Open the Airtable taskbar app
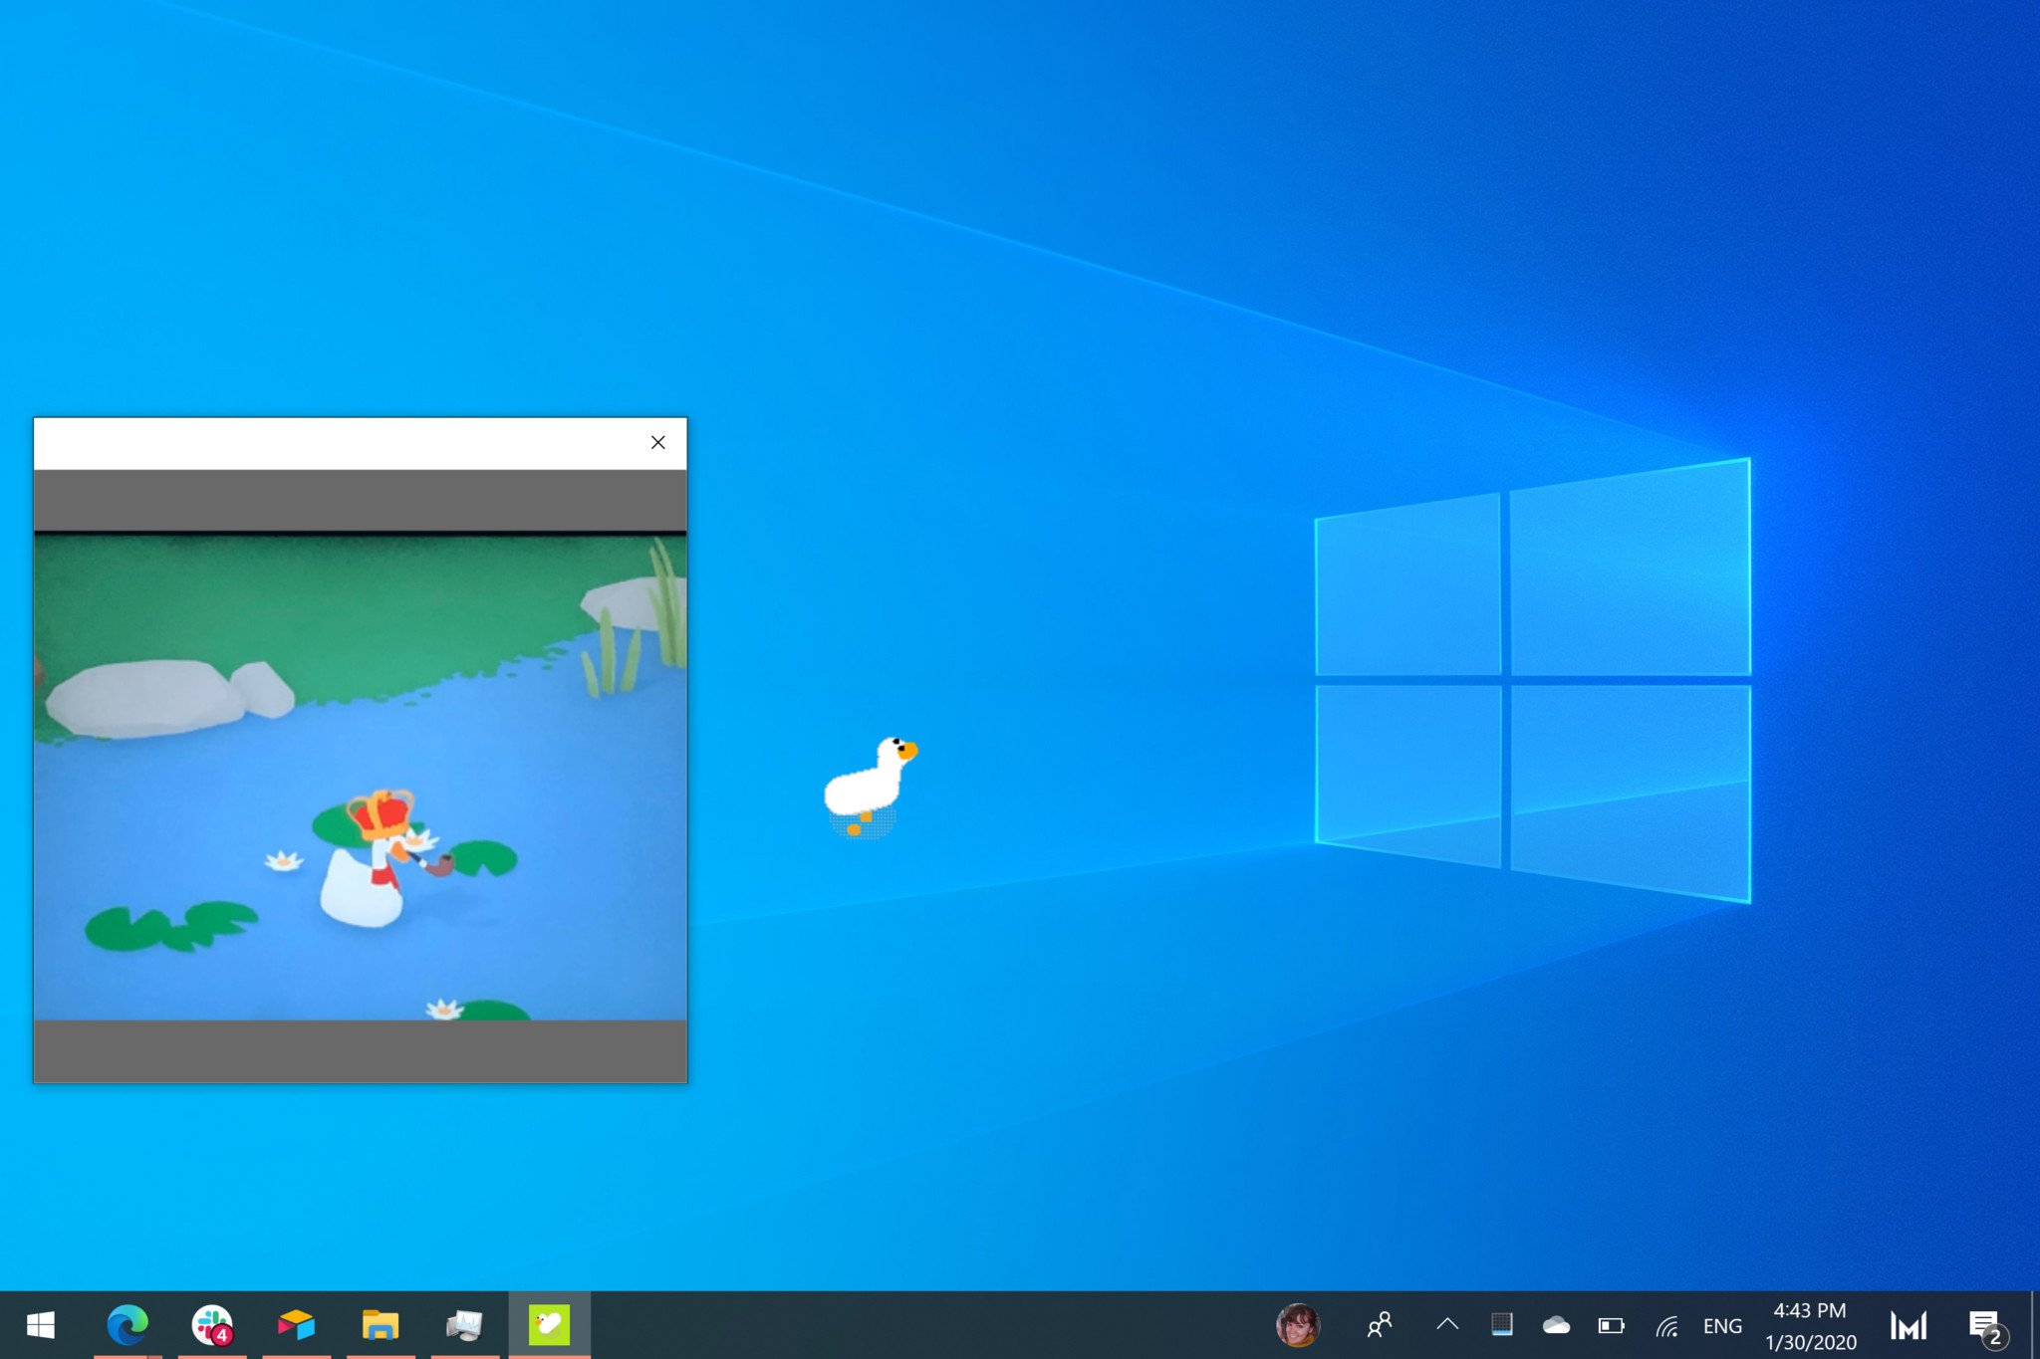Viewport: 2040px width, 1359px height. [x=296, y=1325]
